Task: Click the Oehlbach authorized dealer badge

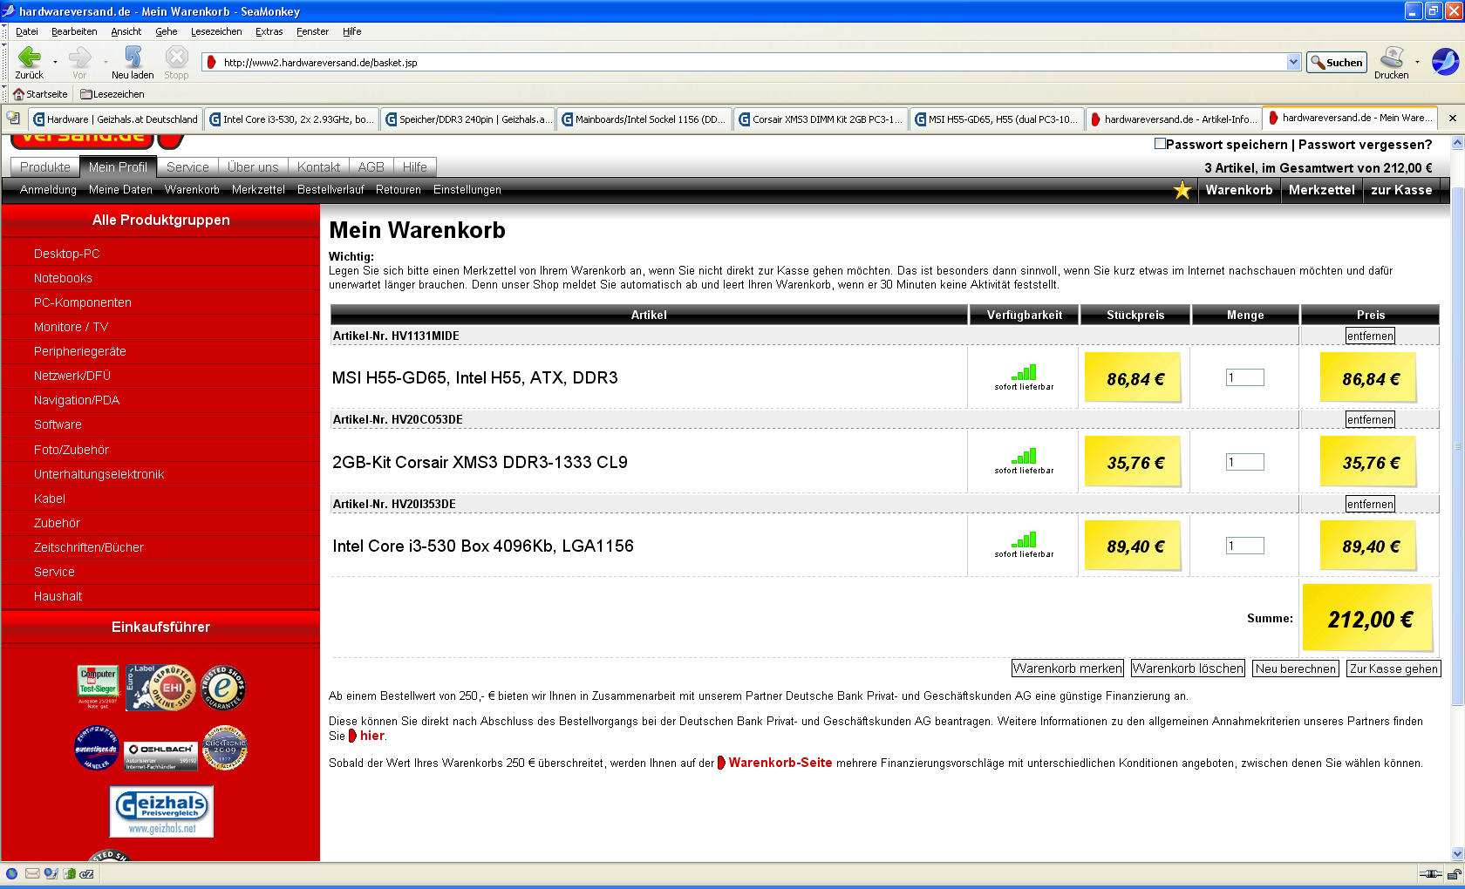Action: pos(160,755)
